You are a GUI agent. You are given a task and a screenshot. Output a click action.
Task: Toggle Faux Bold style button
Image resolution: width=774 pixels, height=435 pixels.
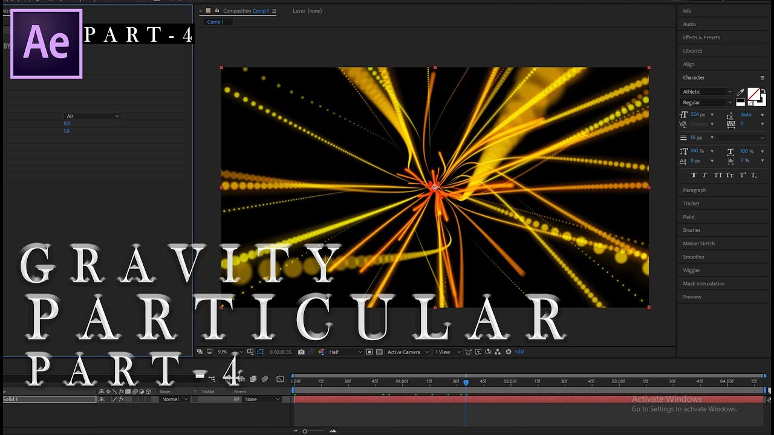694,175
